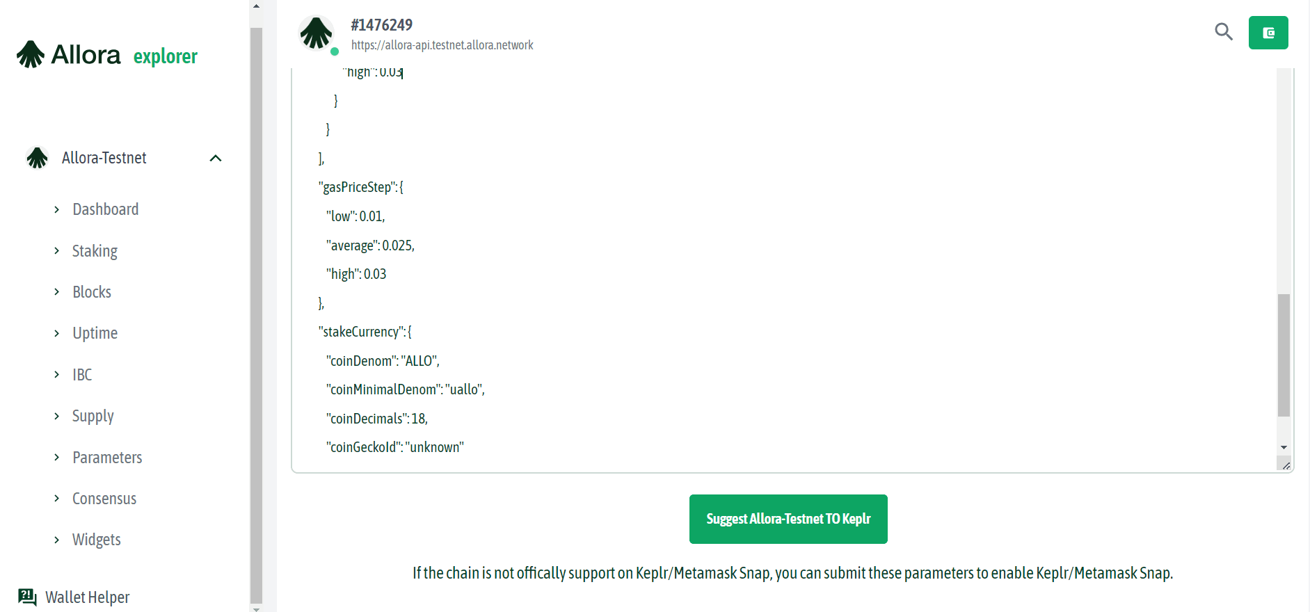
Task: Click Suggest Allora-Testnet TO Keplr button
Action: 788,519
